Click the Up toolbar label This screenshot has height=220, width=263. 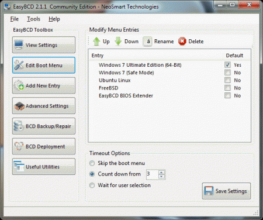click(x=106, y=42)
